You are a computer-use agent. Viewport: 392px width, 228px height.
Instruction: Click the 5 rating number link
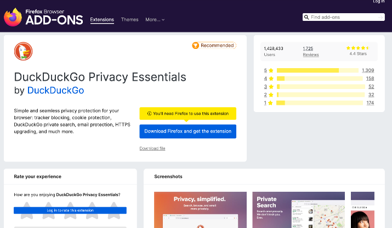point(265,70)
